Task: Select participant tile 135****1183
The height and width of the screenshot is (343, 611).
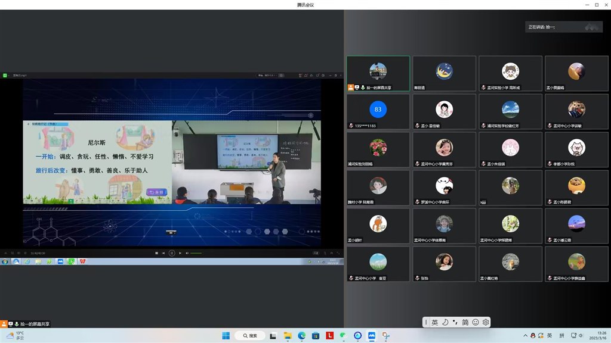Action: coord(378,113)
